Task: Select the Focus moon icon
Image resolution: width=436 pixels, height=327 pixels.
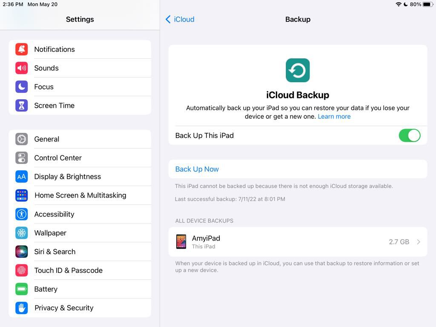Action: click(x=21, y=87)
